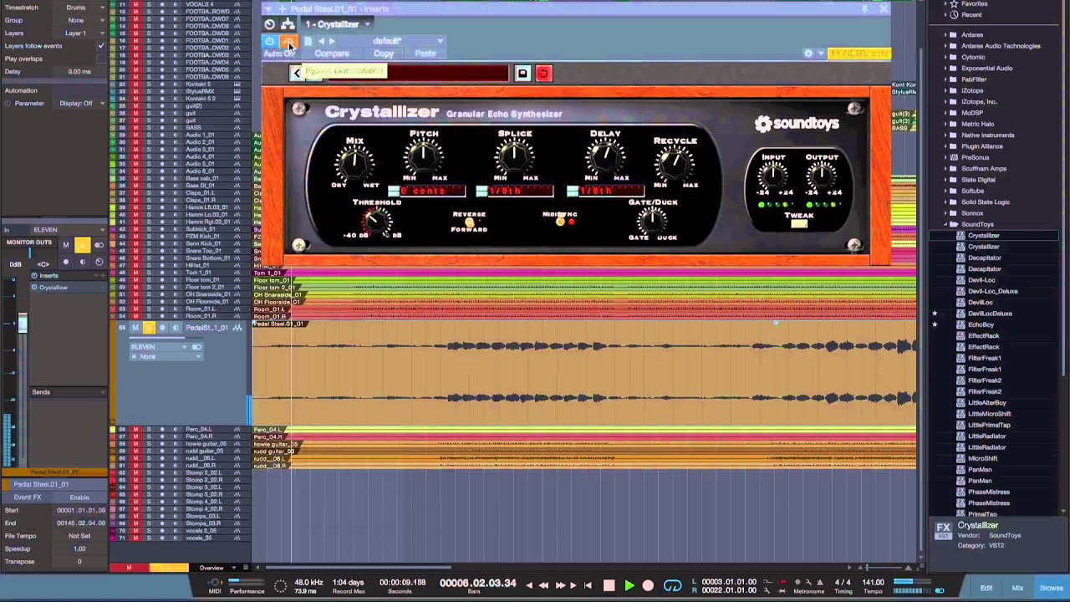1070x602 pixels.
Task: Toggle Solo on the PedalSt track
Action: pos(149,328)
